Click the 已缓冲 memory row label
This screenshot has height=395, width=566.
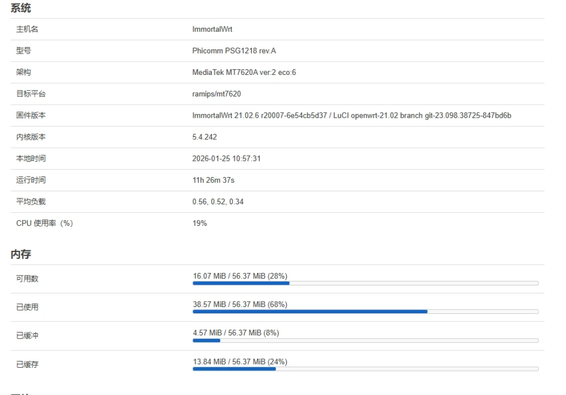tap(27, 336)
